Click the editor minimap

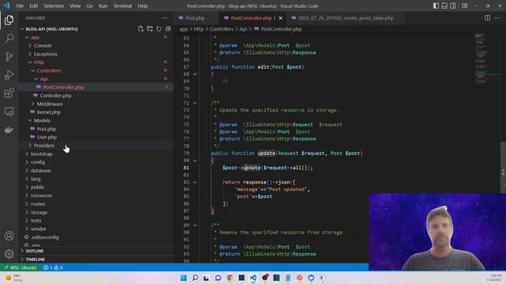point(487,58)
